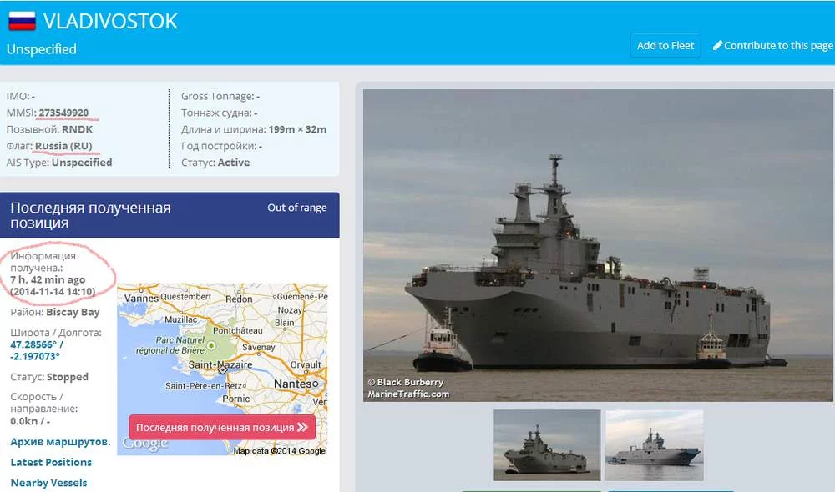
Task: Select the first ship thumbnail with tug
Action: click(547, 445)
